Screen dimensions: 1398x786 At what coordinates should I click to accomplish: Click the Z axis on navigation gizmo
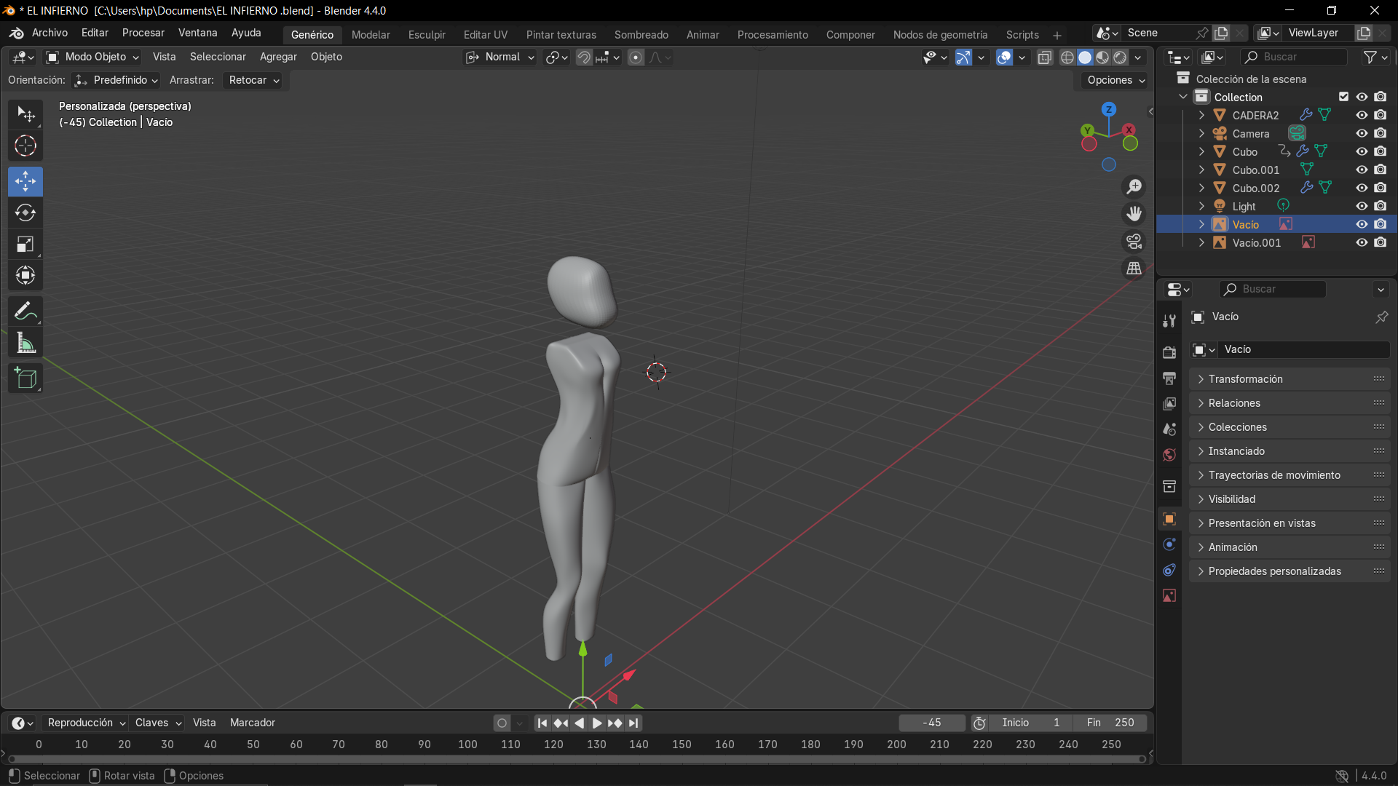tap(1108, 109)
